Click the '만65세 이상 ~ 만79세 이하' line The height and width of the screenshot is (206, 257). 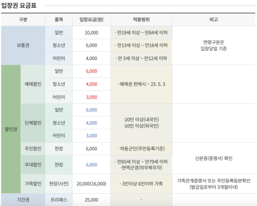[141, 161]
